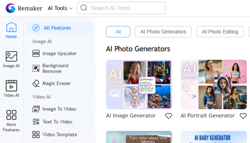Select the All filter tab
250x143 pixels.
point(118,32)
